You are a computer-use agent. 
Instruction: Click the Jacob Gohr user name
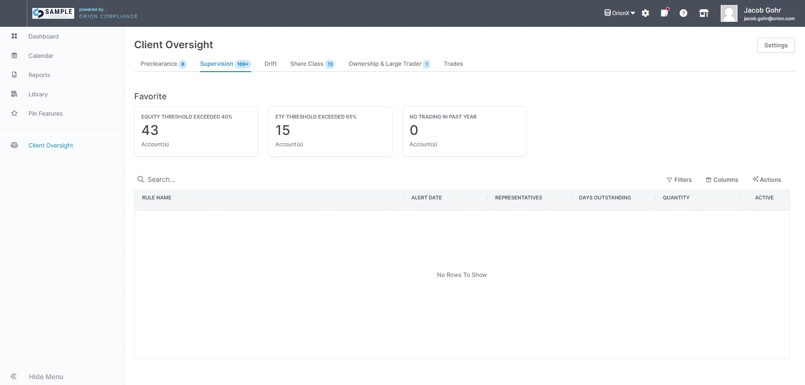pyautogui.click(x=762, y=10)
